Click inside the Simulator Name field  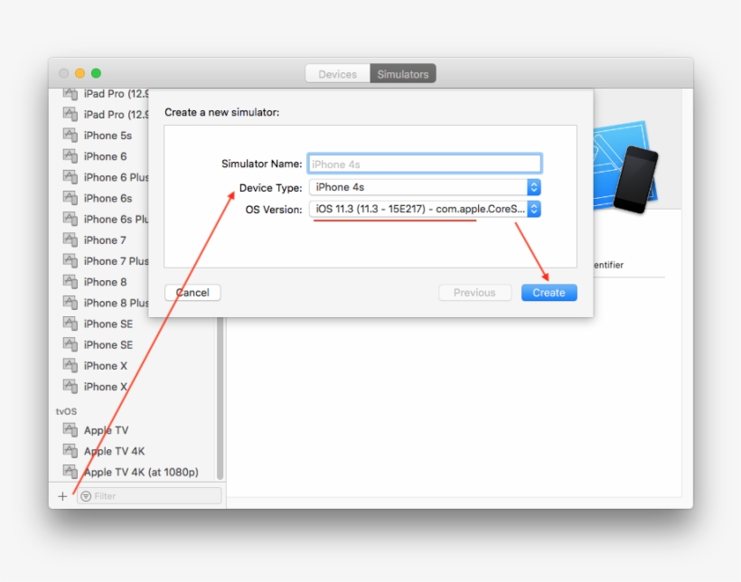(425, 164)
